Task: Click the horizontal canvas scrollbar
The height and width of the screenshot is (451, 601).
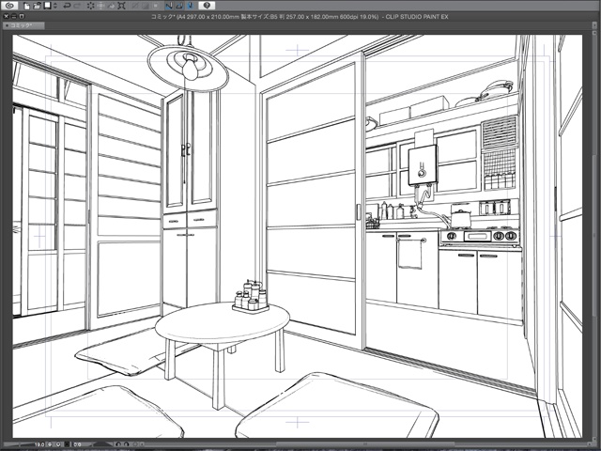Action: [364, 444]
